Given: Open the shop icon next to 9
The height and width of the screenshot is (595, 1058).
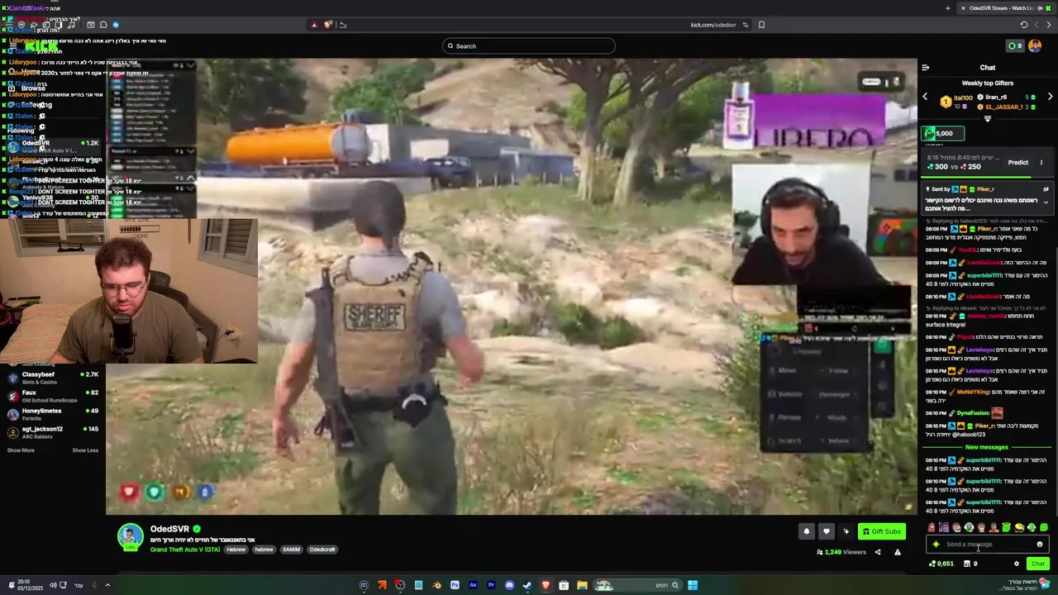Looking at the screenshot, I should [966, 564].
